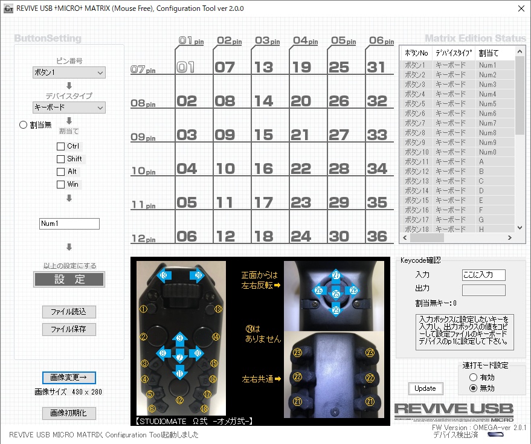
Task: Select matrix cell 01
Action: (186, 67)
